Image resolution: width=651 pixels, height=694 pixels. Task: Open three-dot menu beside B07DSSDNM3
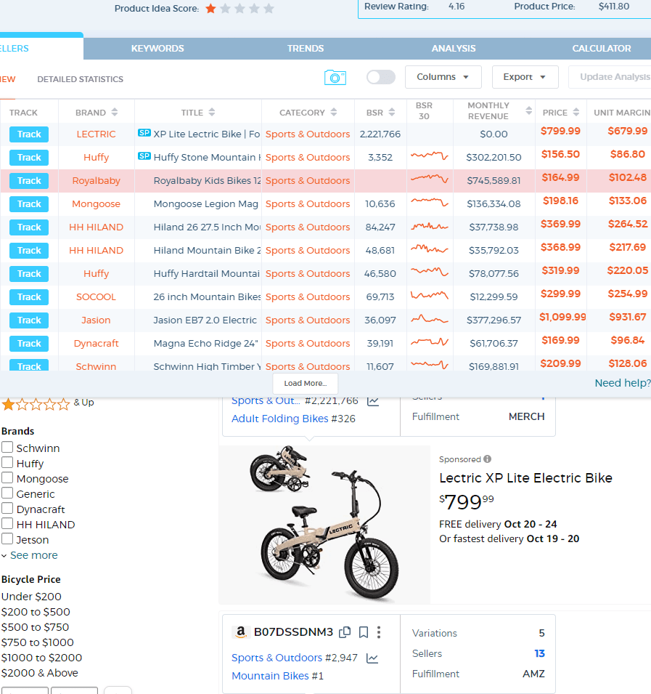coord(379,632)
